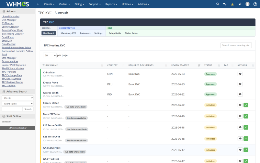
Task: Open TPC Translate addon link
Action: click(9, 72)
